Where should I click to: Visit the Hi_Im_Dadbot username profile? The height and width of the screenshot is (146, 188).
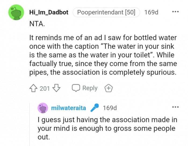tap(49, 12)
